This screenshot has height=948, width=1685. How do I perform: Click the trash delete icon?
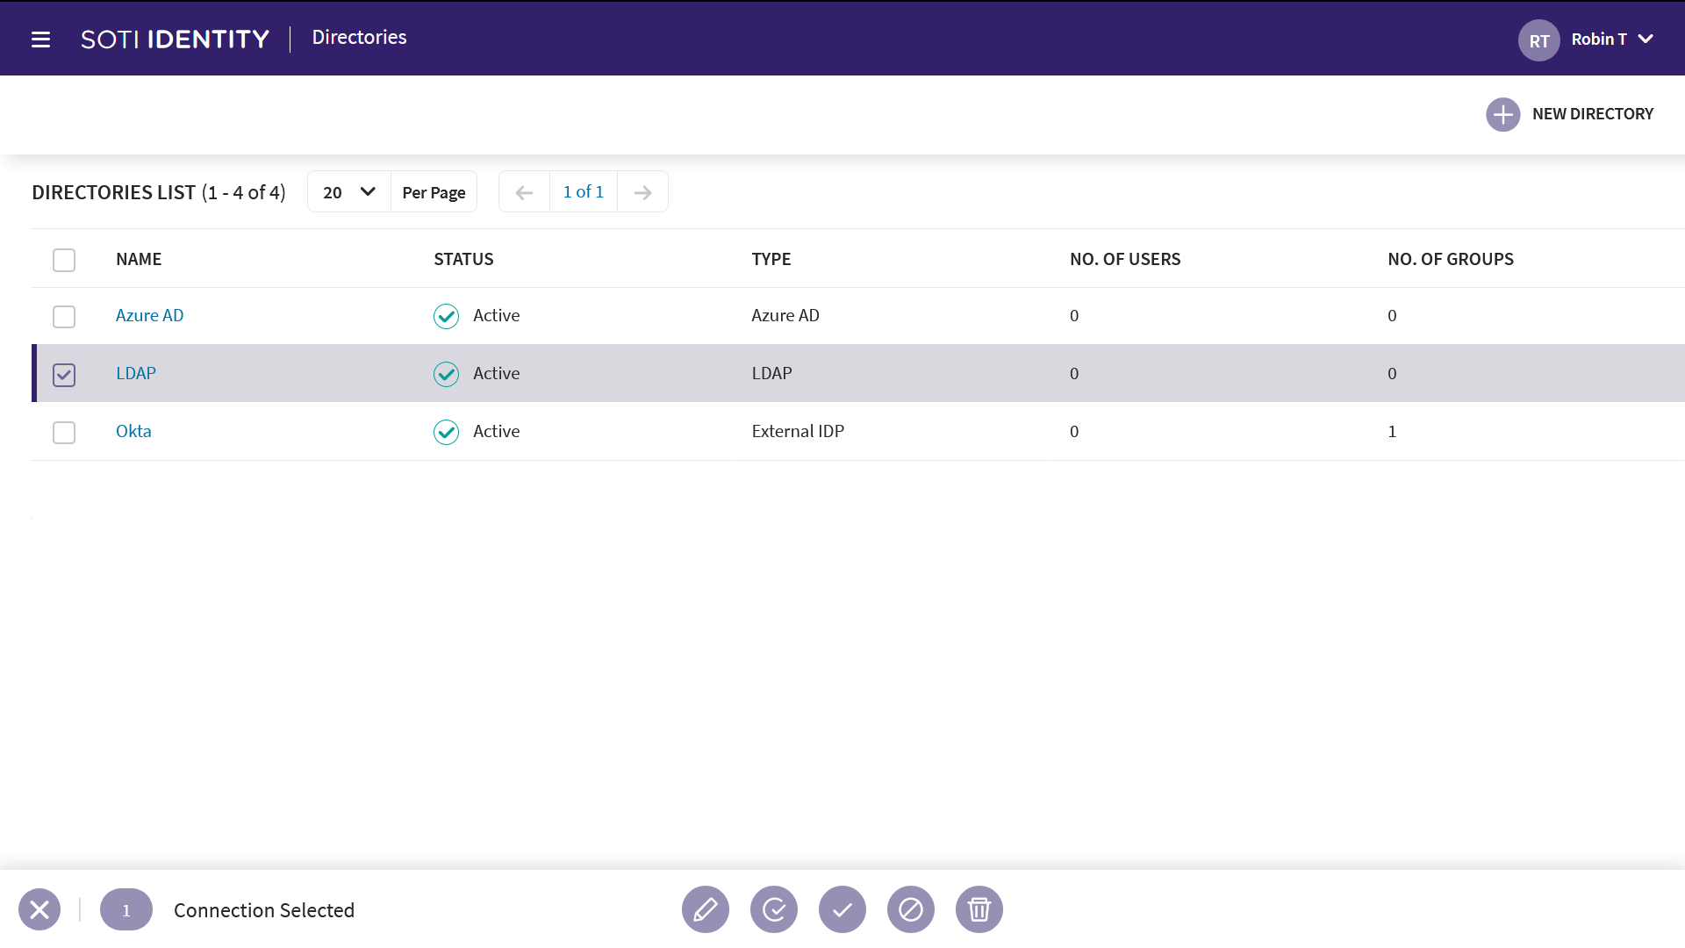pyautogui.click(x=979, y=909)
